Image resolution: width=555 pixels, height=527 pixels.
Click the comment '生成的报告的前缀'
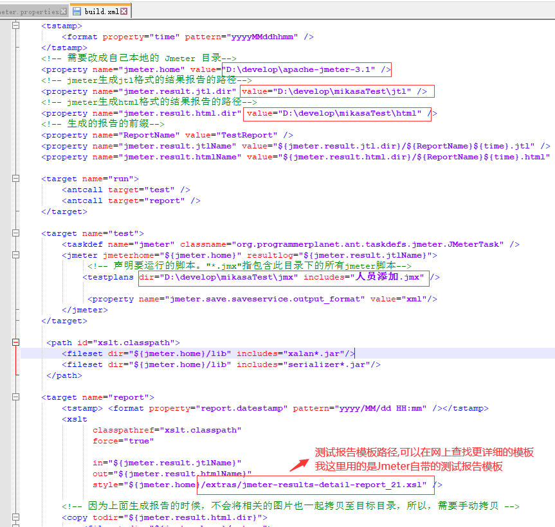(x=103, y=124)
